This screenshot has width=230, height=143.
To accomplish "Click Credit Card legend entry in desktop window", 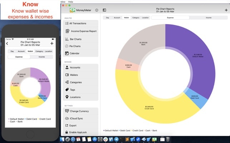I will click(x=137, y=131).
